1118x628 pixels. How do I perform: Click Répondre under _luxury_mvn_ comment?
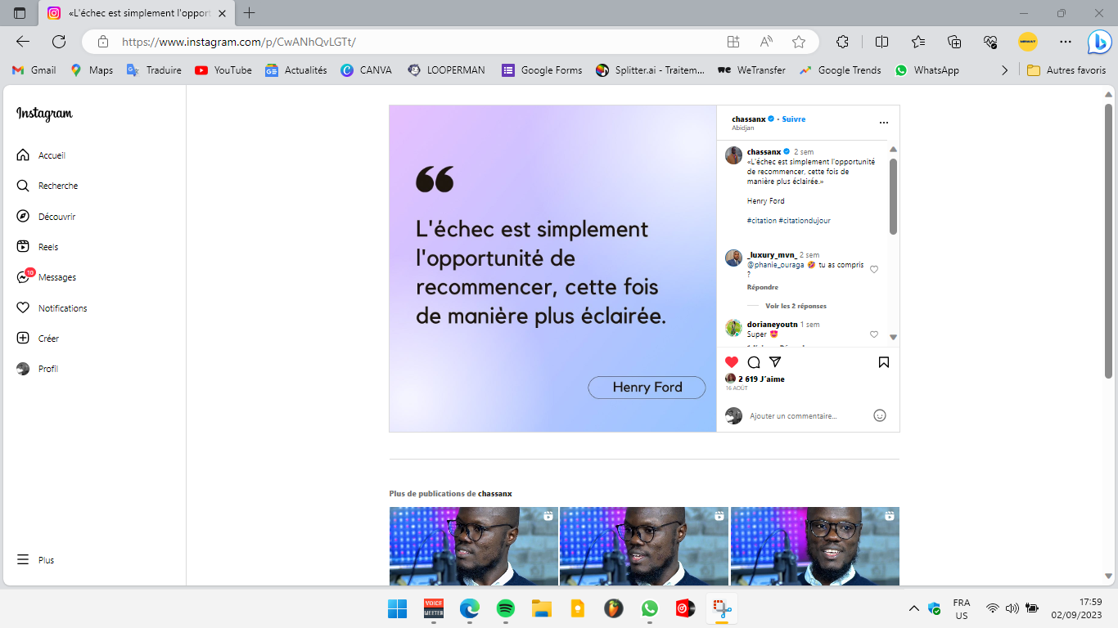pos(762,287)
